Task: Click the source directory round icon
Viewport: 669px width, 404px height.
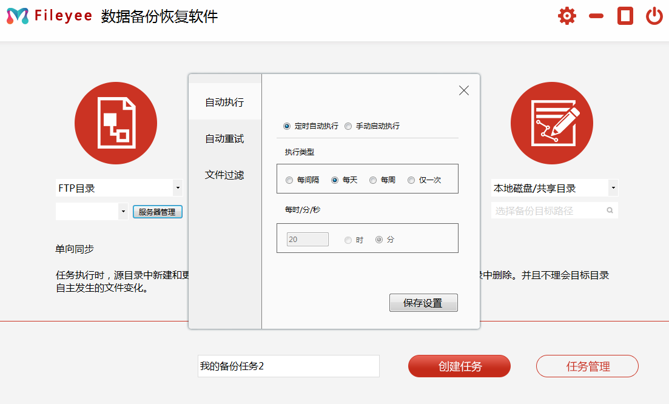Action: (x=116, y=123)
